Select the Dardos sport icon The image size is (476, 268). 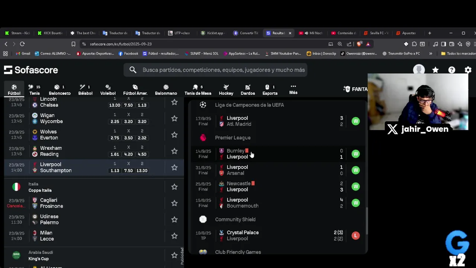(248, 90)
